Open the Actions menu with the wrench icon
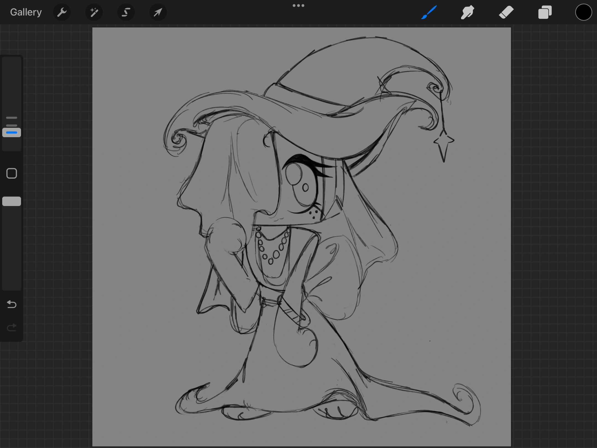This screenshot has height=448, width=597. [62, 12]
